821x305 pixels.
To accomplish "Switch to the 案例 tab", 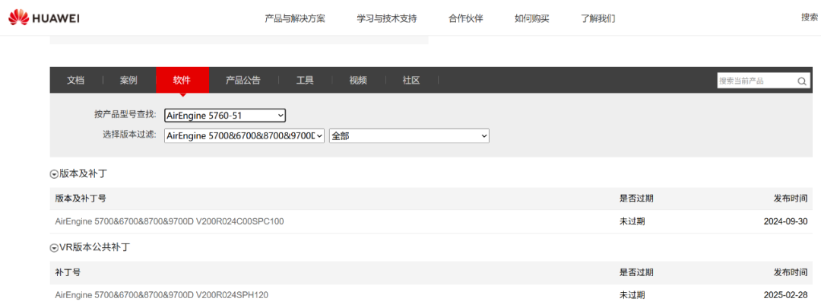I will click(x=128, y=81).
